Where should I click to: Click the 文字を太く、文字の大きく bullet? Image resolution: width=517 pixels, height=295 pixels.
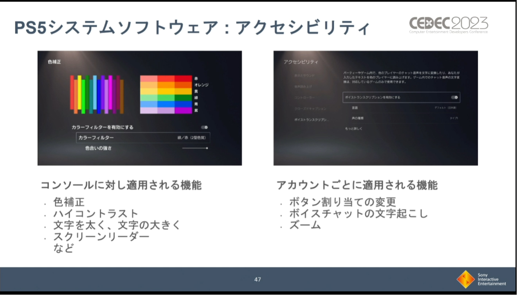(117, 225)
